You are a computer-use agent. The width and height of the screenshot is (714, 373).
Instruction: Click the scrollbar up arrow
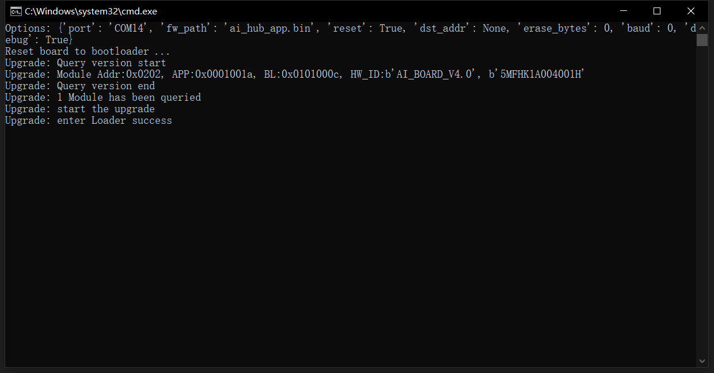click(702, 28)
